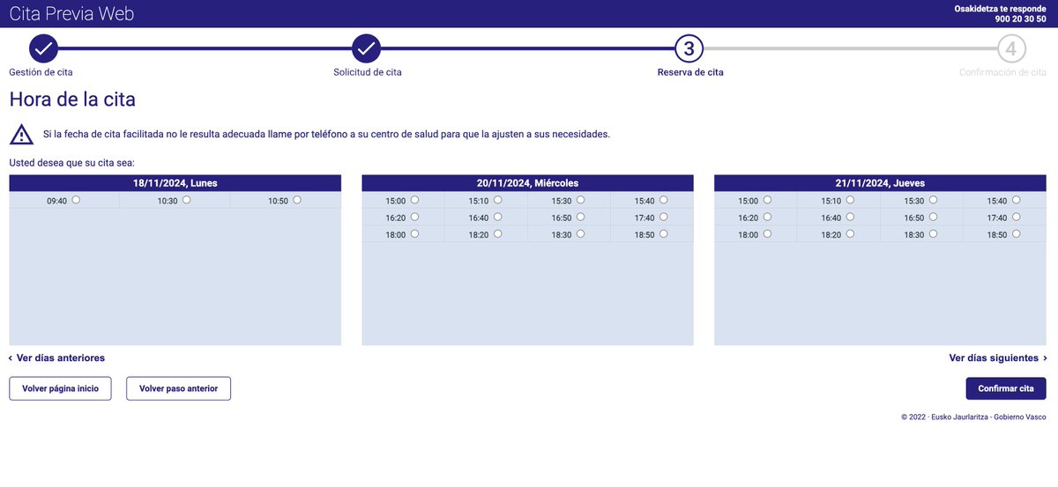Choose 15:10 on Thursday 21/11/2024
Viewport: 1058px width, 487px height.
[850, 200]
